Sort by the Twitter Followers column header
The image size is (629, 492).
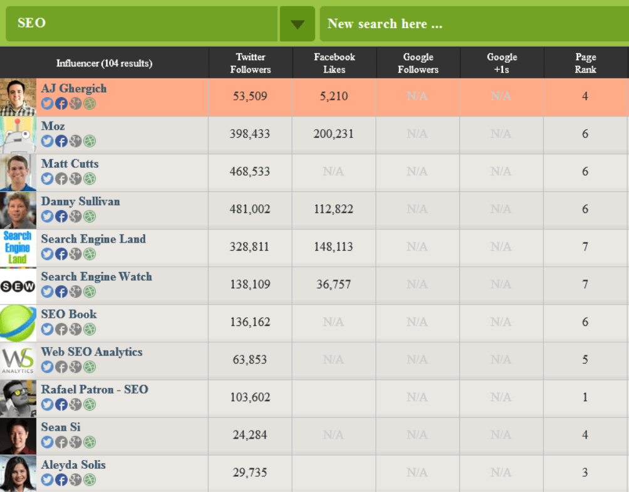tap(251, 63)
